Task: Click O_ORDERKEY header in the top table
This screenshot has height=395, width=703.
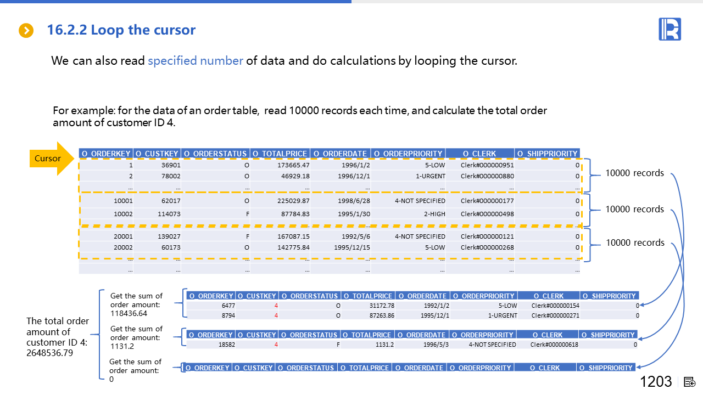Action: tap(106, 154)
